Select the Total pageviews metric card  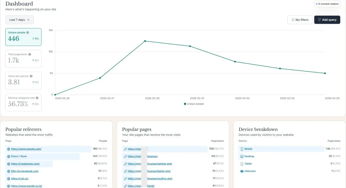23,59
